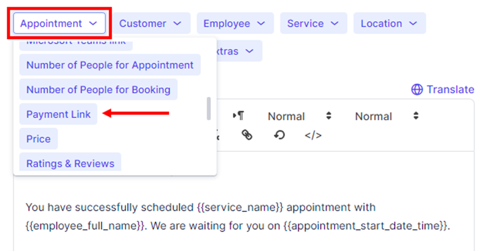494x251 pixels.
Task: Expand the Customer placeholder dropdown
Action: pos(151,23)
